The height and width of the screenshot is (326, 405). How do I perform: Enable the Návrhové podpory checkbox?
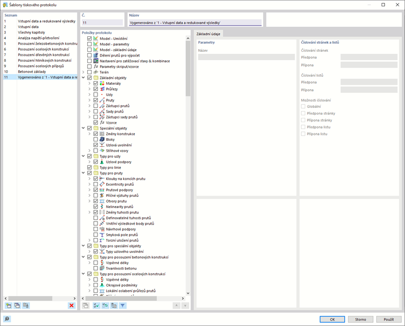point(95,229)
